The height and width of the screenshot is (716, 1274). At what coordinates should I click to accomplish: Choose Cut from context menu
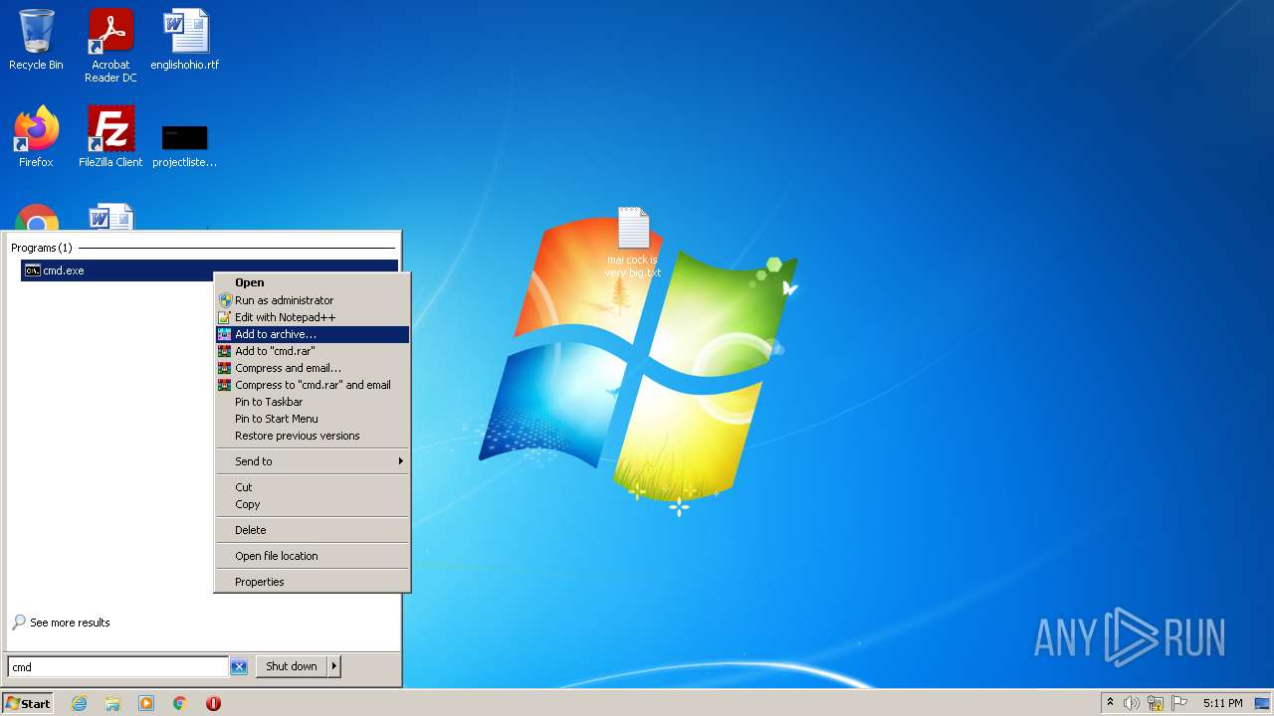(x=313, y=487)
